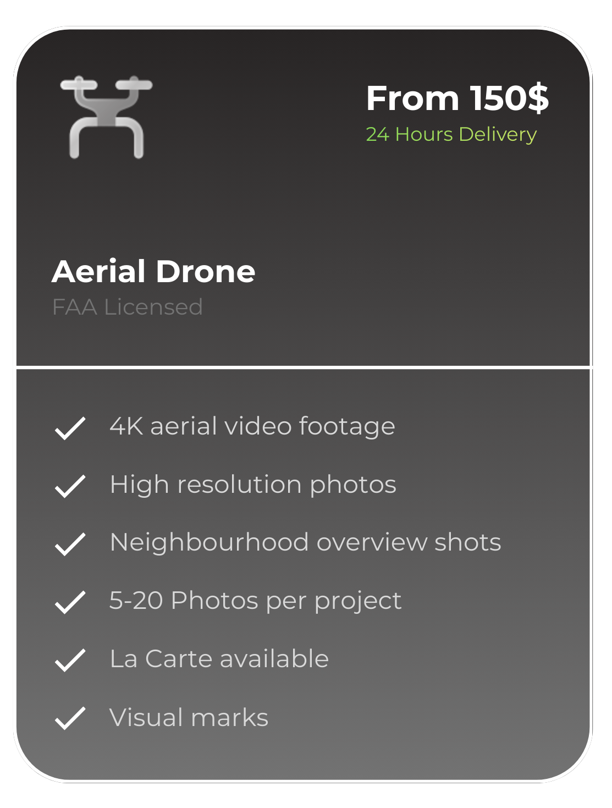
Task: Click the white horizontal divider line
Action: pyautogui.click(x=303, y=366)
